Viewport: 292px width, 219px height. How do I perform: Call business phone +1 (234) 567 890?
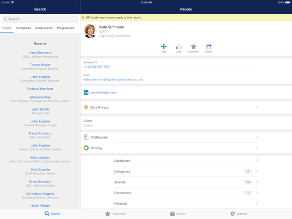coord(96,67)
